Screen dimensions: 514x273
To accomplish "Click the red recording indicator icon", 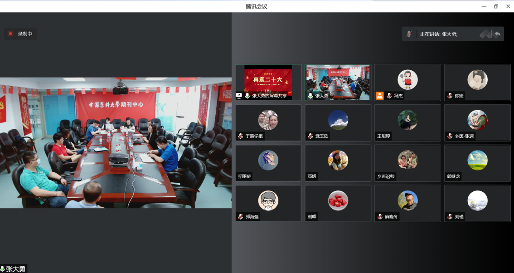I will [x=10, y=34].
